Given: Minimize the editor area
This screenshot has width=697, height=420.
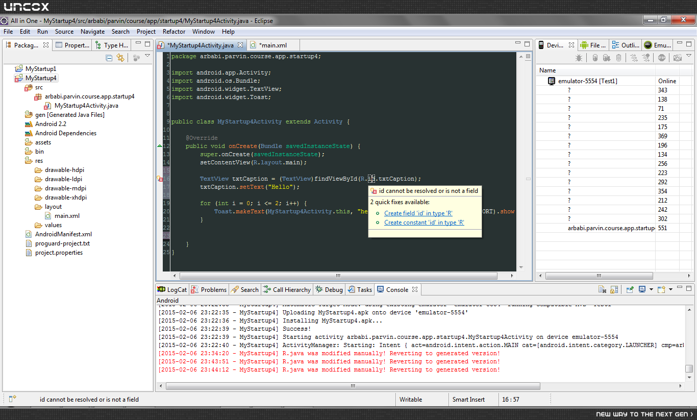Looking at the screenshot, I should click(x=517, y=44).
